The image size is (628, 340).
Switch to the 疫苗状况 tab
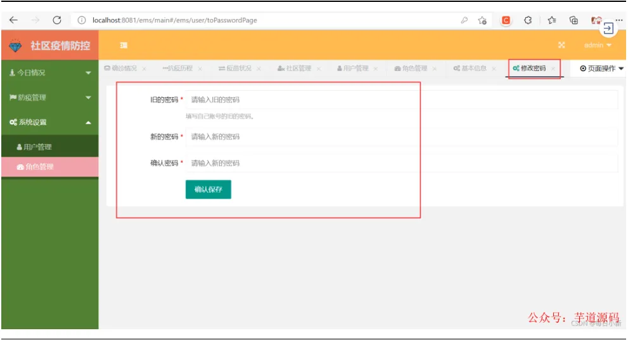coord(235,68)
